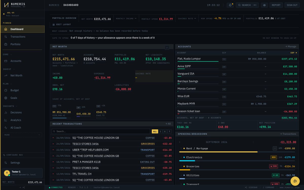Click the Rent / Mortgage spending progress bar

coord(237,152)
